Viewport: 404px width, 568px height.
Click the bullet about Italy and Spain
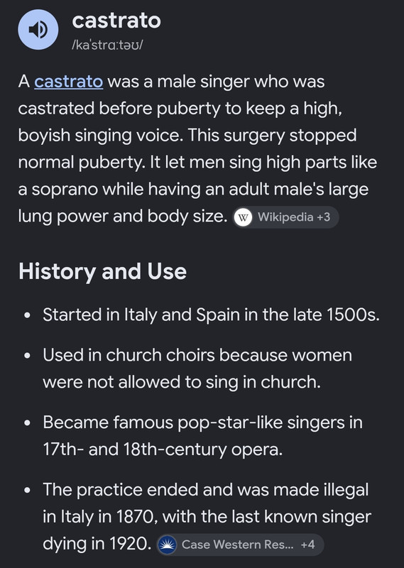coord(212,315)
